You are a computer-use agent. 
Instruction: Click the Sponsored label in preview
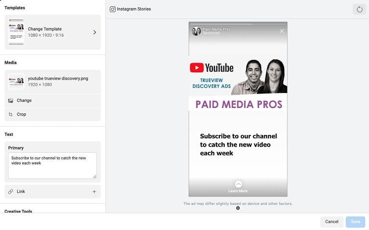211,33
